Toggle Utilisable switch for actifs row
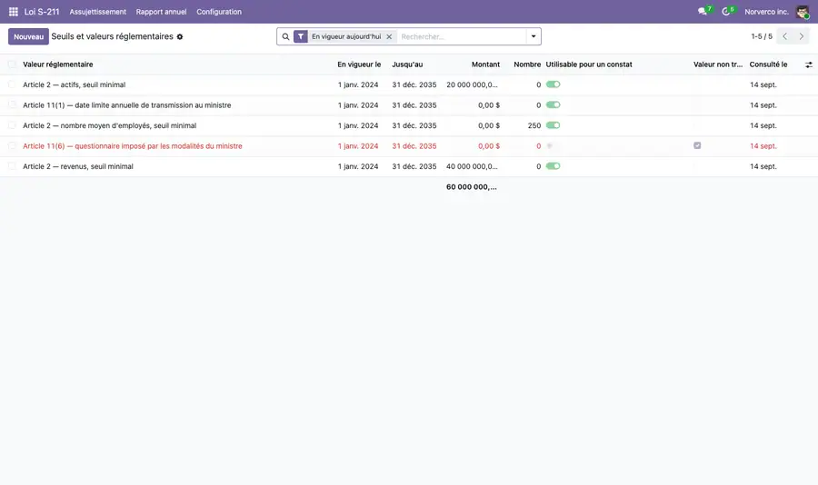The height and width of the screenshot is (485, 818). click(553, 84)
